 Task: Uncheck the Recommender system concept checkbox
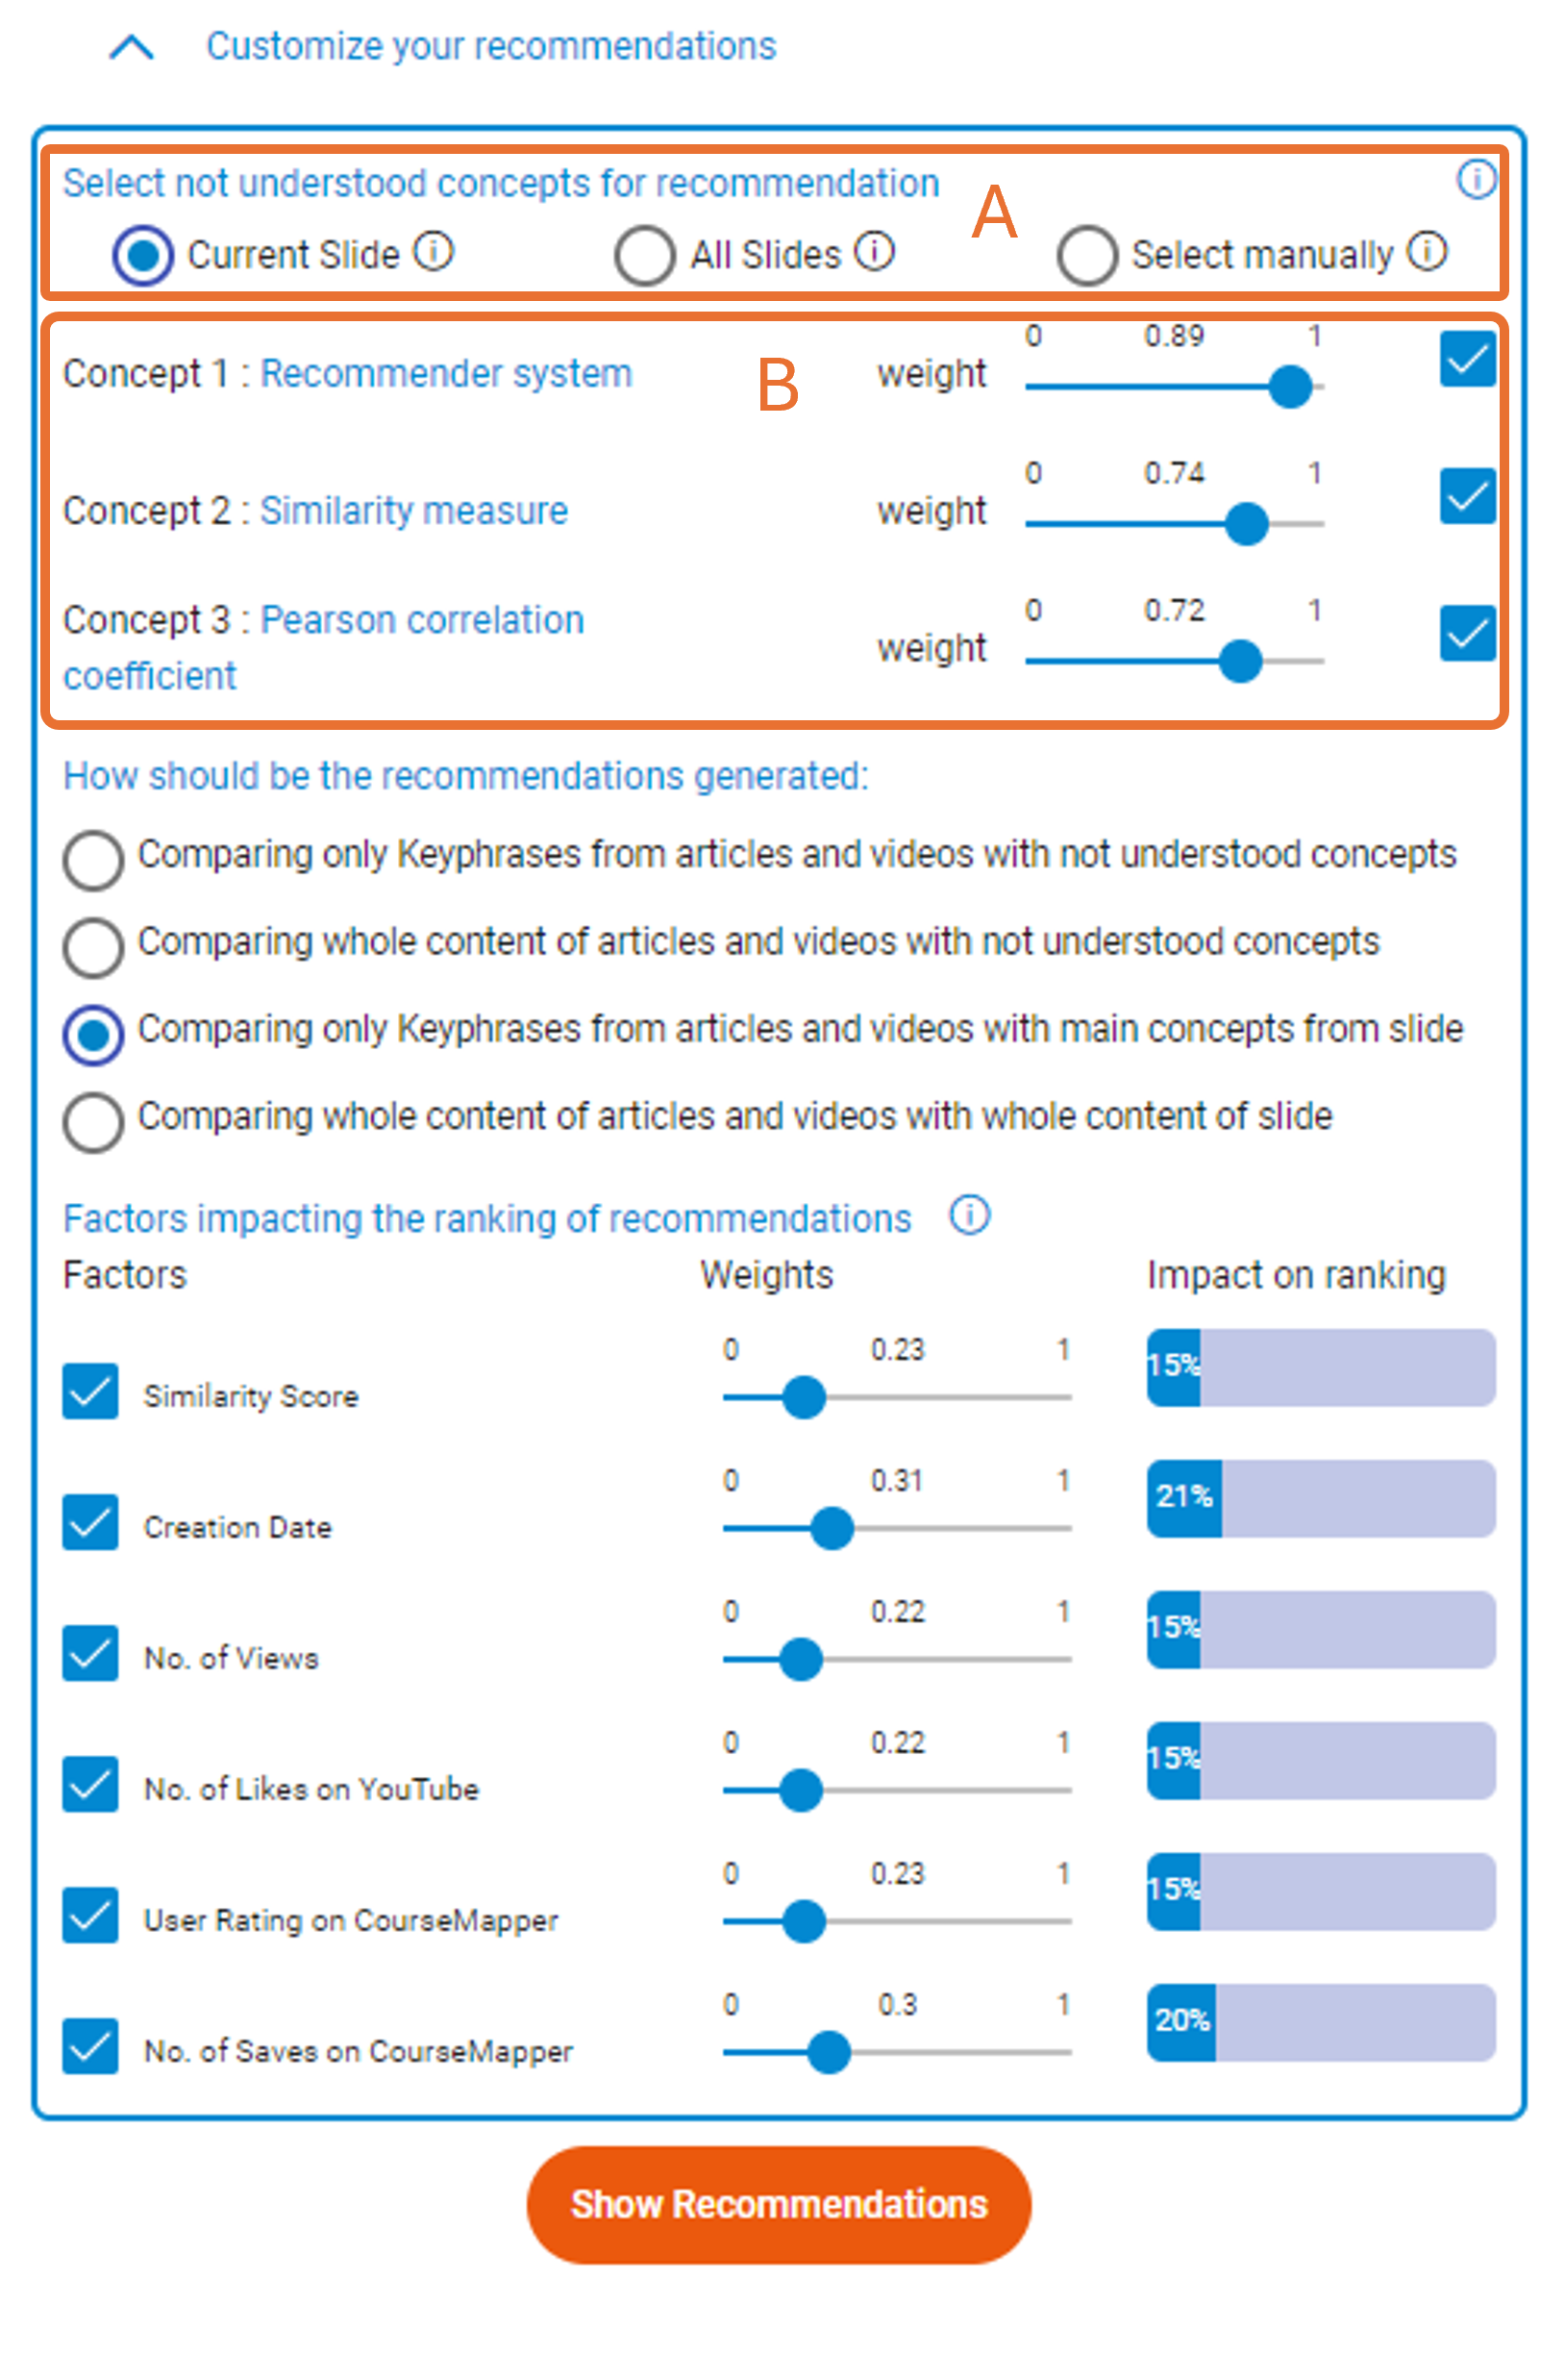tap(1467, 359)
